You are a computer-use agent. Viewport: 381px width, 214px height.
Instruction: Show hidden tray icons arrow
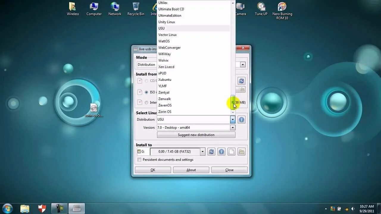click(x=326, y=209)
